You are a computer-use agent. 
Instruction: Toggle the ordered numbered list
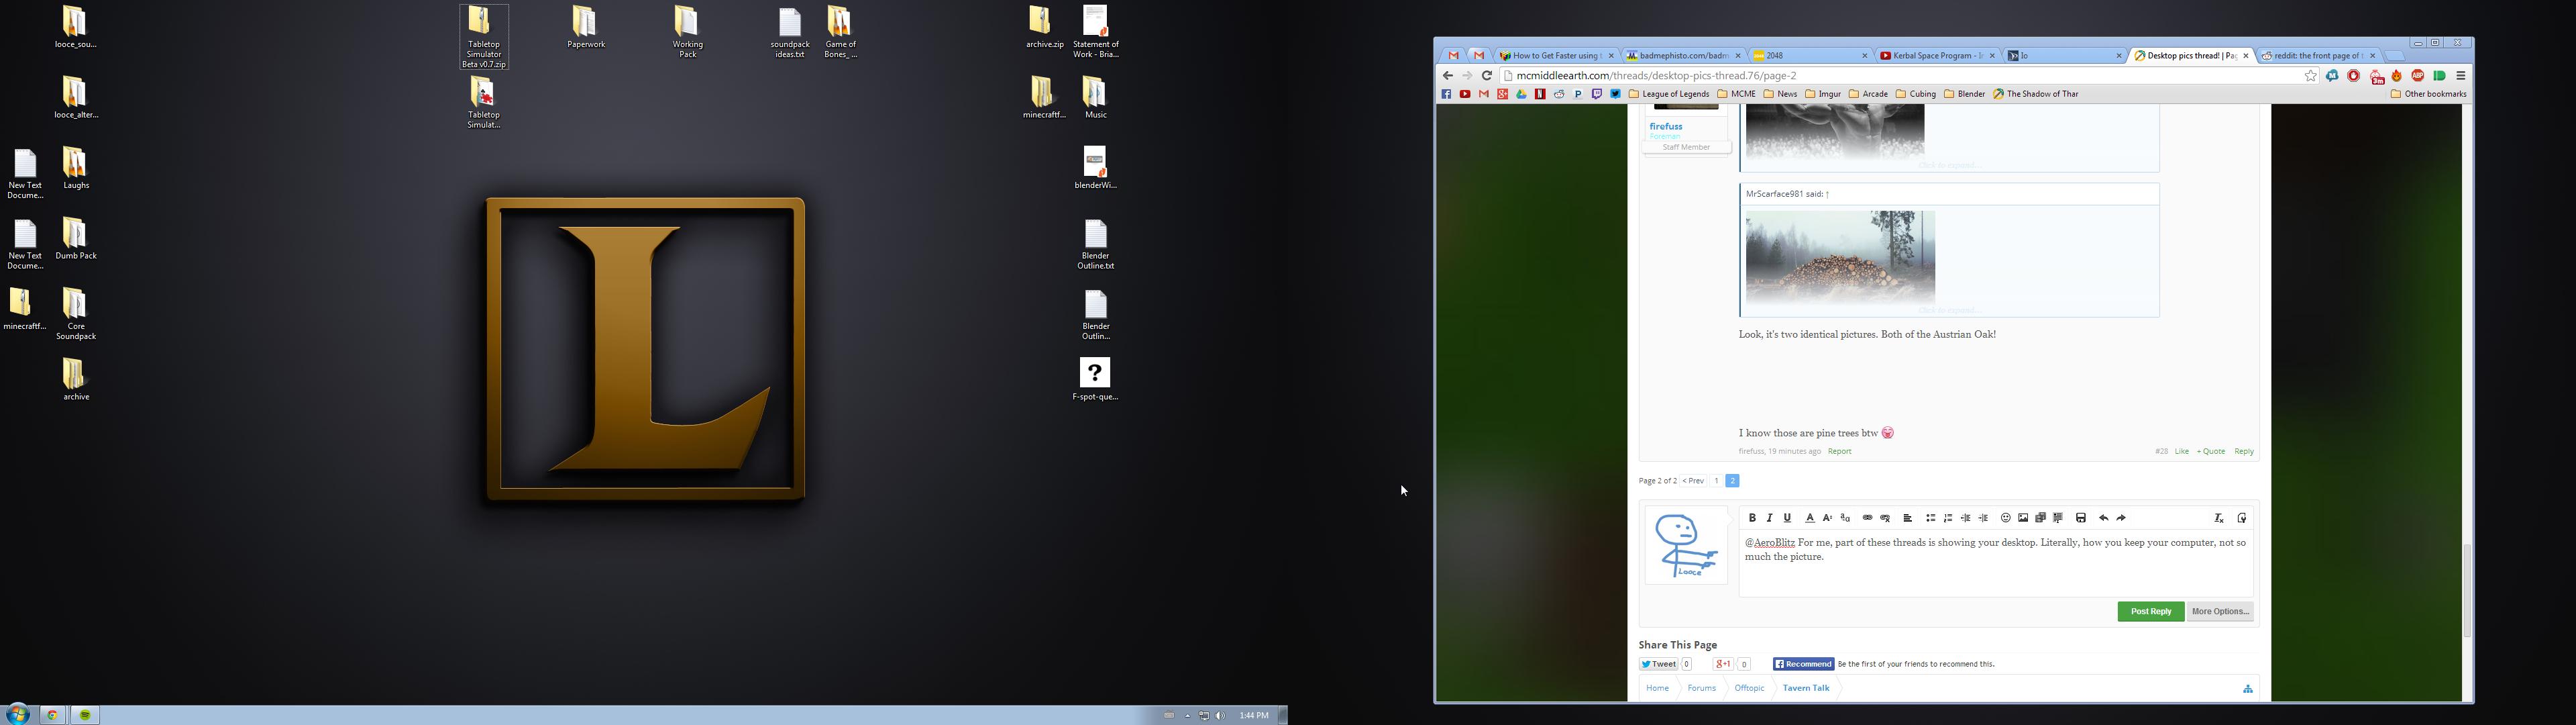point(1948,518)
